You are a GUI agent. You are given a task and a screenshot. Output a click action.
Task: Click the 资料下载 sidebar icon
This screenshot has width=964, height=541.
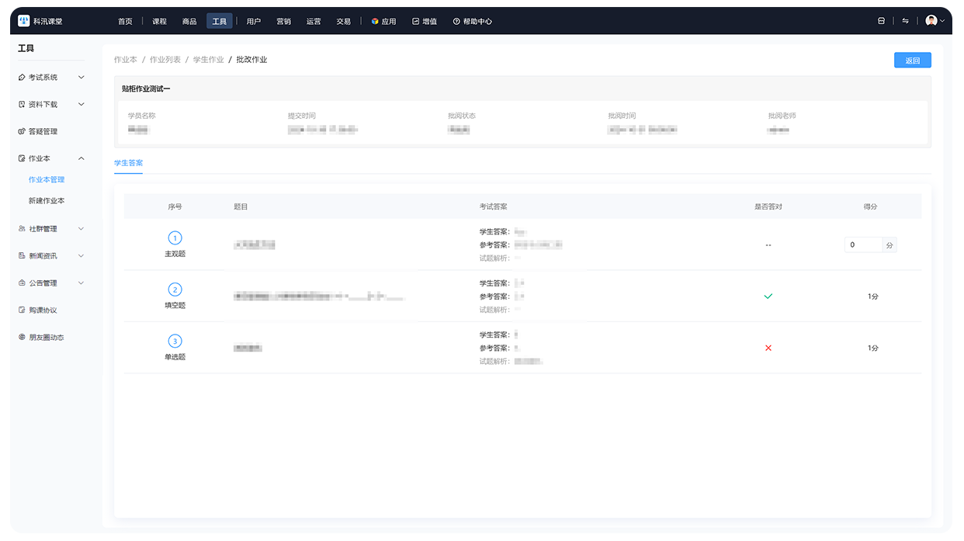[22, 104]
